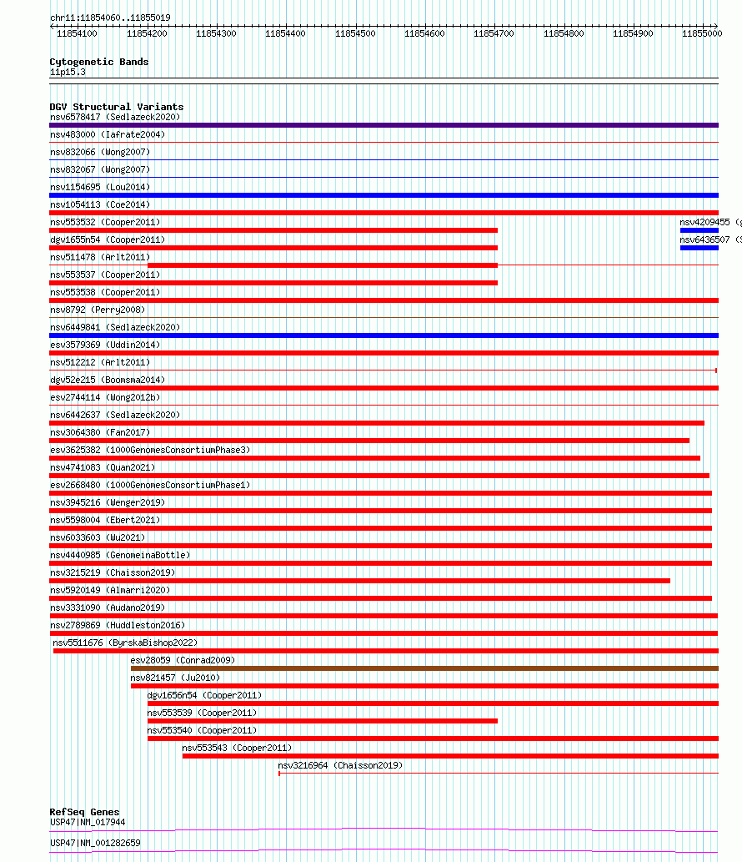Open variant nsv3064380 (Fan2017)
This screenshot has height=862, width=742.
click(x=100, y=432)
